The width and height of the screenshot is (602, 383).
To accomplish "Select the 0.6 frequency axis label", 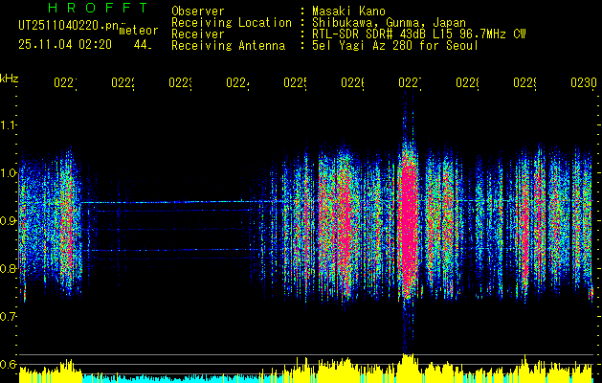I will pos(9,365).
